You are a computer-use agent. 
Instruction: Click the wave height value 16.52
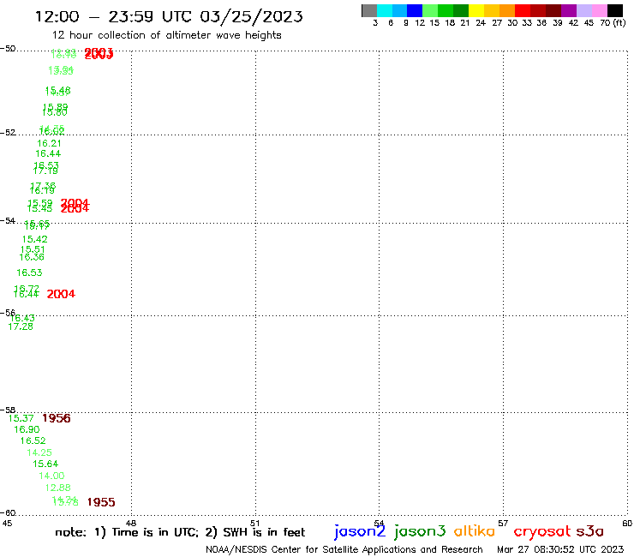point(33,440)
